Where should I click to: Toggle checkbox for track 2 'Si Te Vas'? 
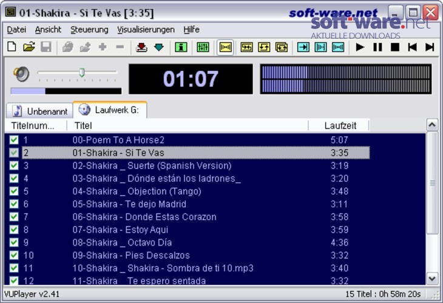[14, 153]
